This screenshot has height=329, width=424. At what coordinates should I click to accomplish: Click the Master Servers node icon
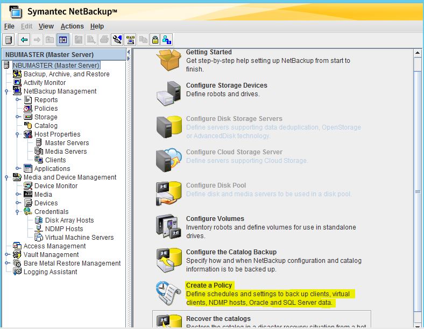point(39,142)
